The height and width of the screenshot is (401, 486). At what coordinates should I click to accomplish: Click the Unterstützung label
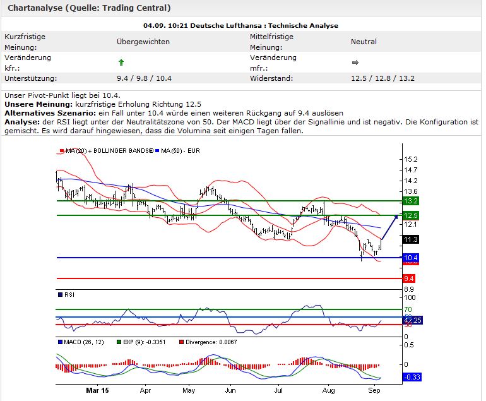click(31, 78)
